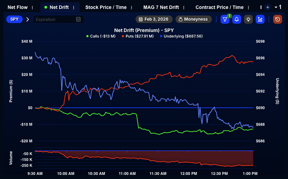Image resolution: width=288 pixels, height=179 pixels.
Task: Open the filter funnel button
Action: (225, 19)
